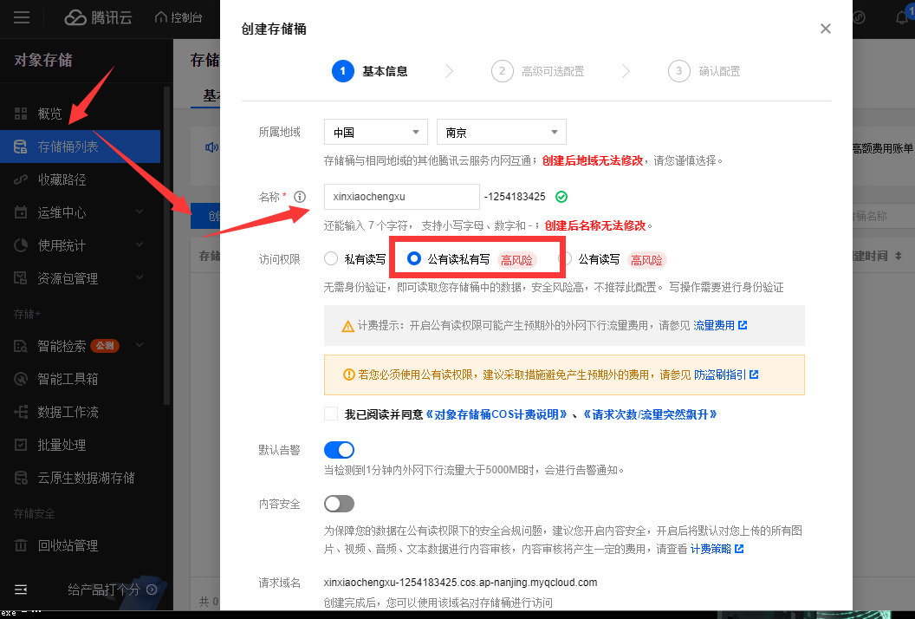
Task: Open 回收站管理 in the sidebar
Action: (x=68, y=545)
